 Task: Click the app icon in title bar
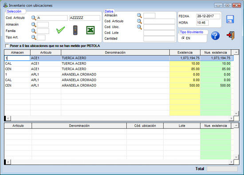(5, 5)
